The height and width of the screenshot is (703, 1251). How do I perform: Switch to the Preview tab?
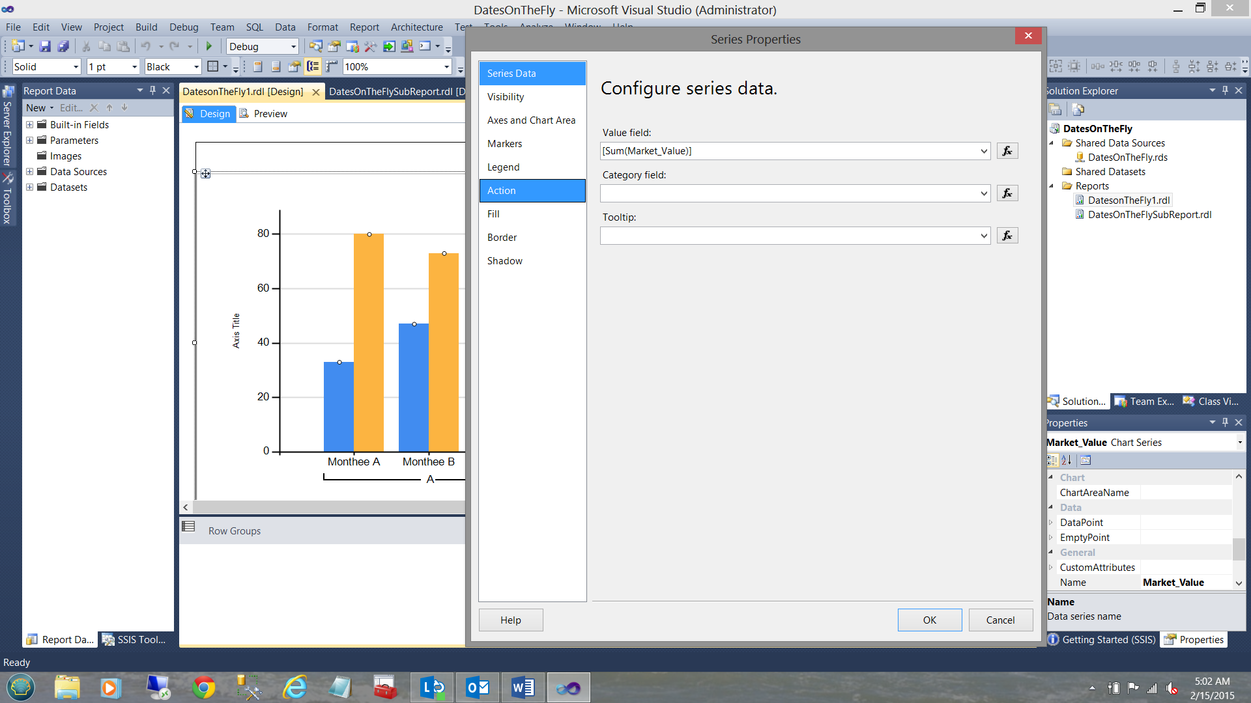(x=270, y=114)
